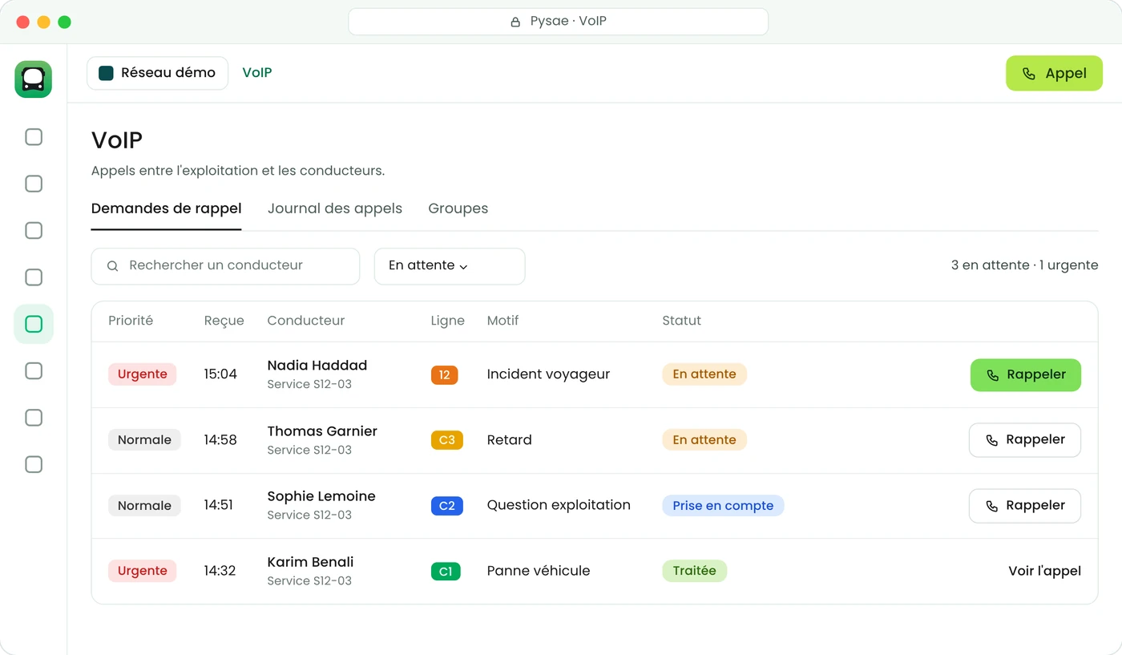Open the En attente filter dropdown
Viewport: 1122px width, 655px height.
click(x=450, y=266)
